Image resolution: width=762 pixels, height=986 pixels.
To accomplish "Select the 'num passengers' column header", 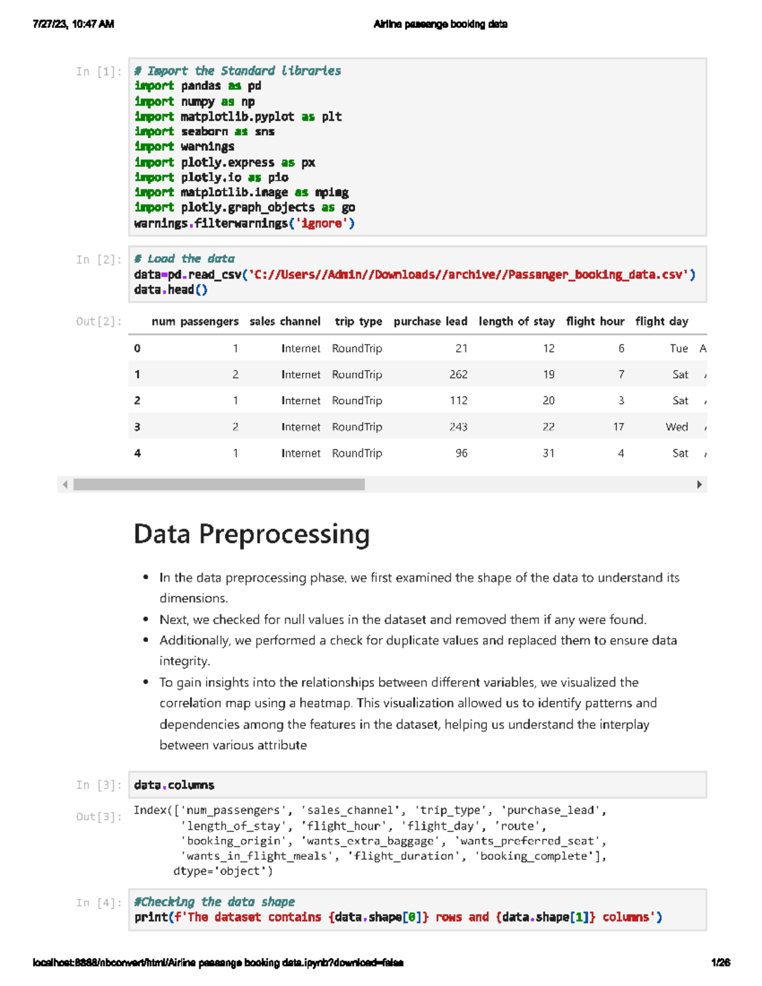I will coord(197,322).
